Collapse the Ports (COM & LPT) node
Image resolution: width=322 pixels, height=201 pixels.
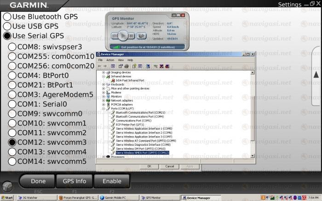pos(103,108)
